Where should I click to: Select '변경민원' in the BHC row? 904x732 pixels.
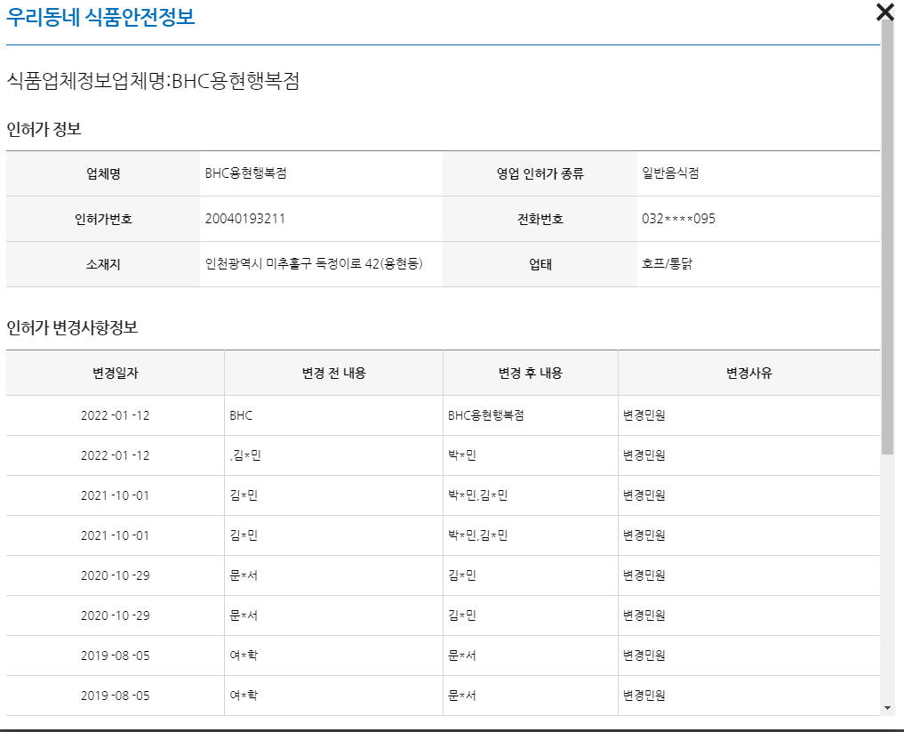pos(644,415)
